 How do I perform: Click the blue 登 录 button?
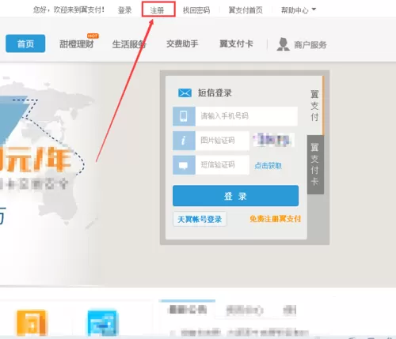[235, 196]
